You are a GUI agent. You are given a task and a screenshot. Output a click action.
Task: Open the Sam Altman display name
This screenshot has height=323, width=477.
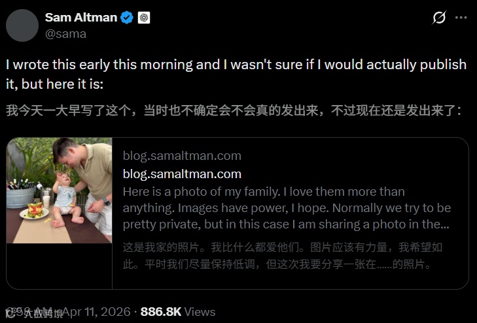point(81,18)
